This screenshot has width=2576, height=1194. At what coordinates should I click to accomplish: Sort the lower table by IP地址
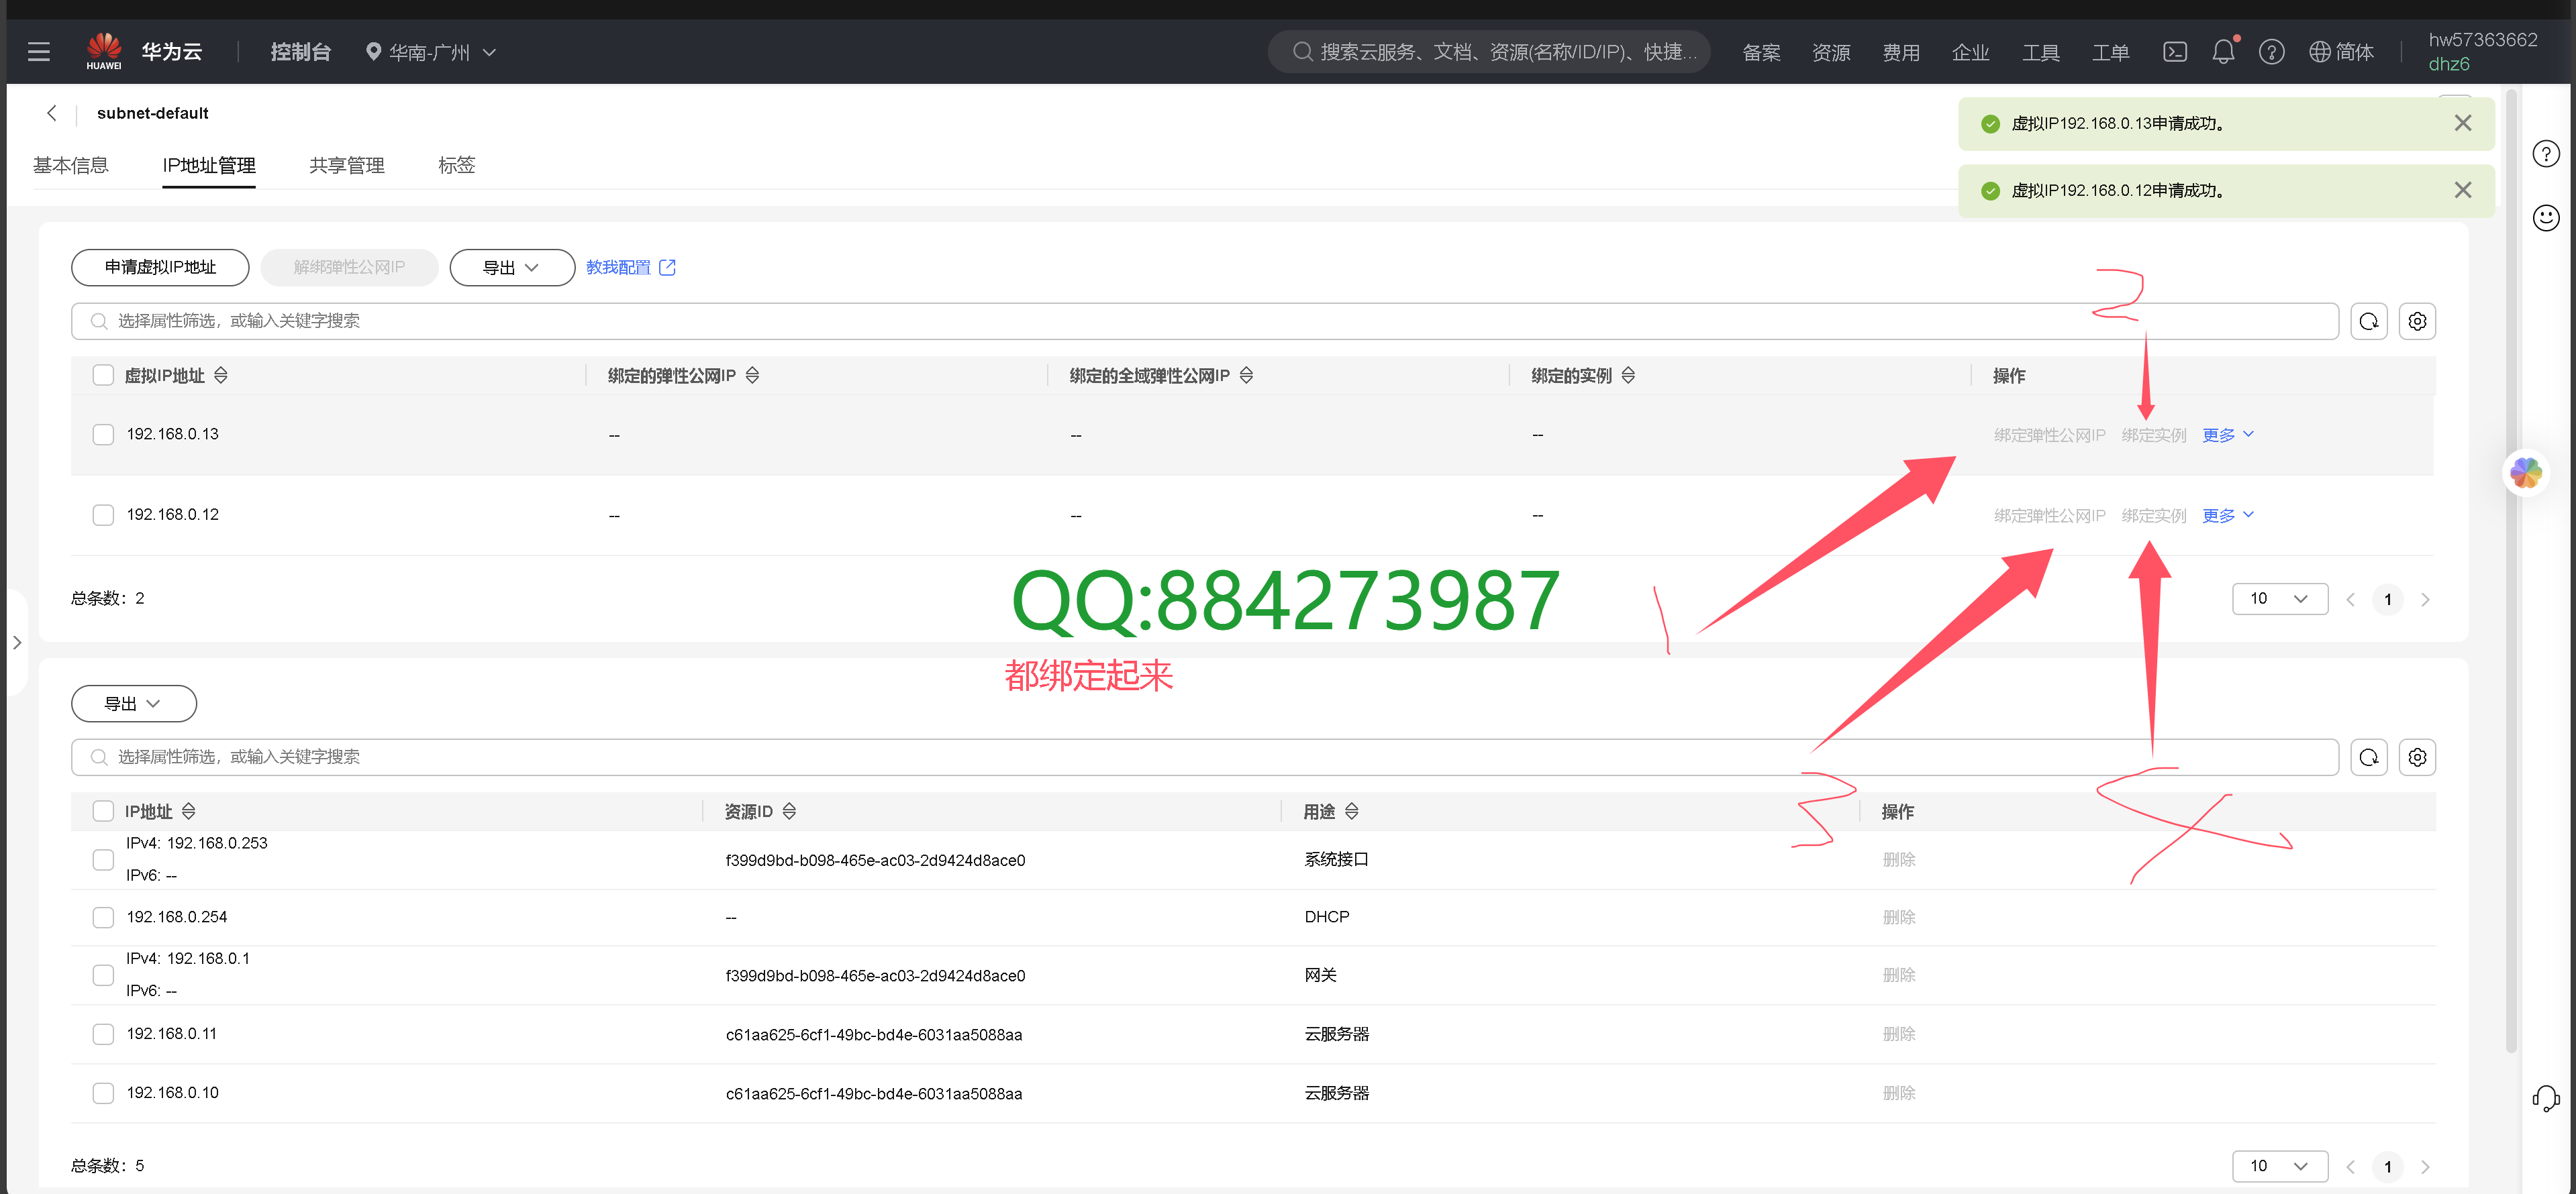188,812
